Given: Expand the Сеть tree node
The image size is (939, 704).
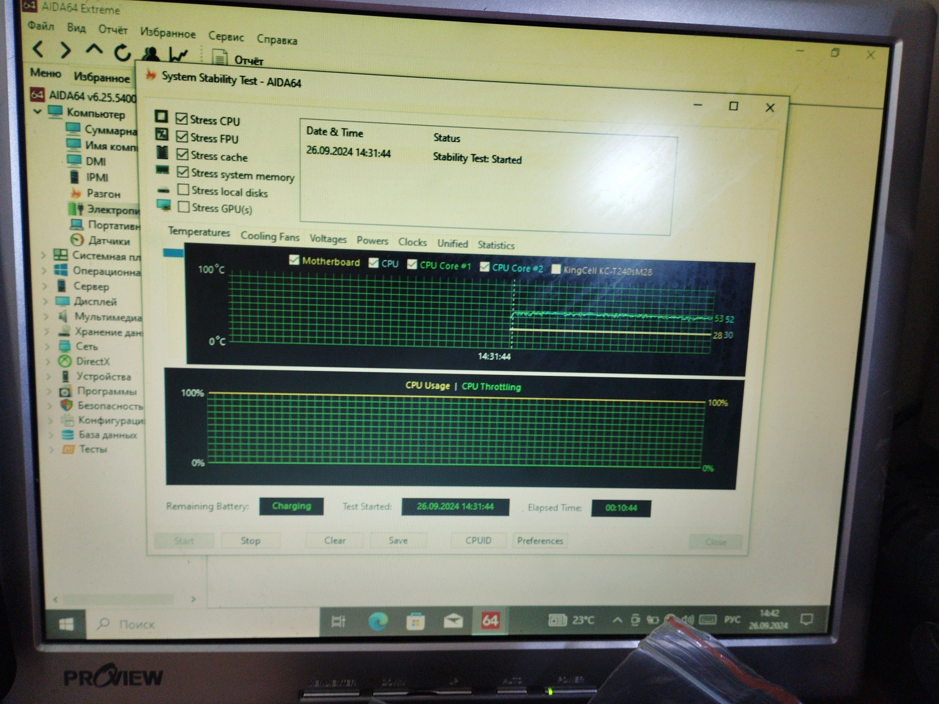Looking at the screenshot, I should 47,346.
